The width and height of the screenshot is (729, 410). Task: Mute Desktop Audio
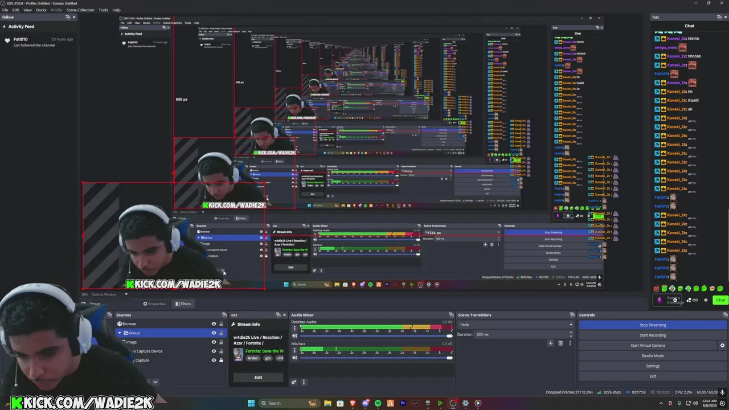[295, 336]
